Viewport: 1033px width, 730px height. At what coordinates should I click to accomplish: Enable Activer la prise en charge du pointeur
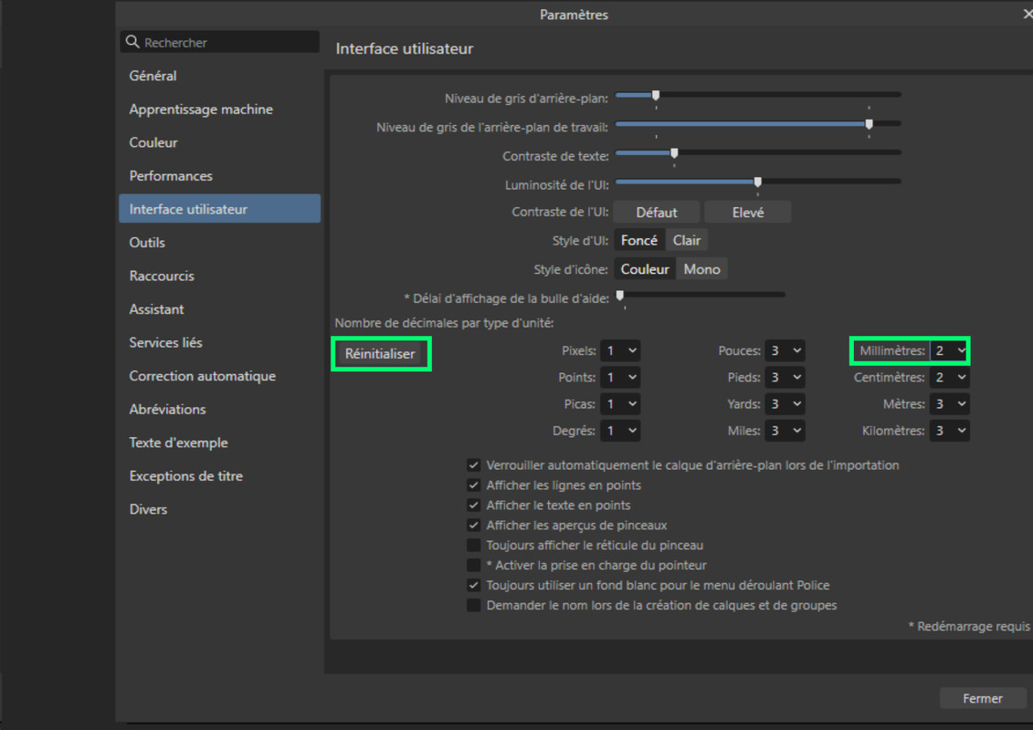(473, 565)
